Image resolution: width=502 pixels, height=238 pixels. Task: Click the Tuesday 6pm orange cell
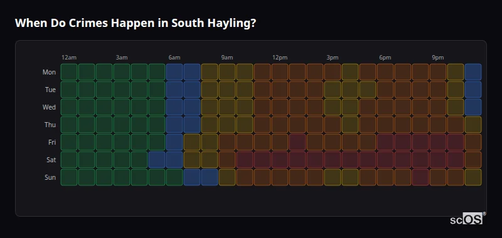(x=385, y=90)
